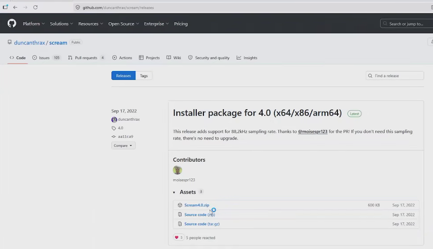Download Source code (zip)
Screen dimensions: 433x249
199,214
